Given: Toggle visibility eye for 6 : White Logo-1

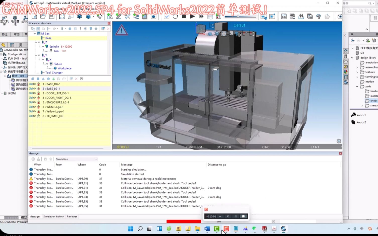Looking at the screenshot, I should coord(34,107).
